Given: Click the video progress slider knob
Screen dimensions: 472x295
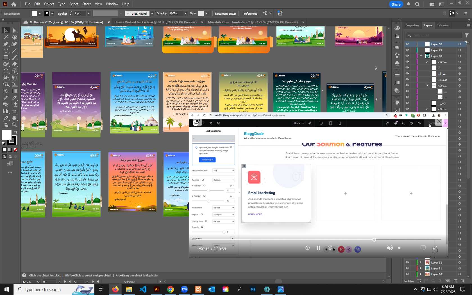Looking at the screenshot, I should point(374,240).
